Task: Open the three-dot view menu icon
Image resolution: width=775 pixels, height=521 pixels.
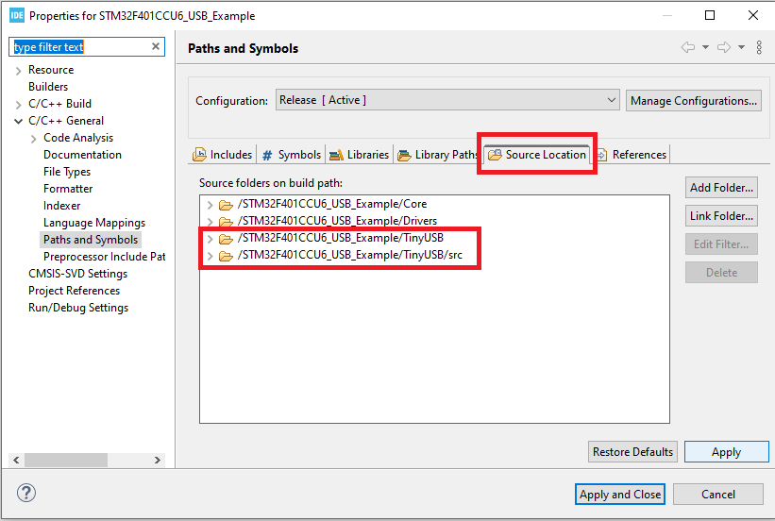Action: [x=759, y=48]
